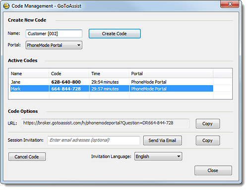Open the Invitation Language dropdown

coord(158,156)
